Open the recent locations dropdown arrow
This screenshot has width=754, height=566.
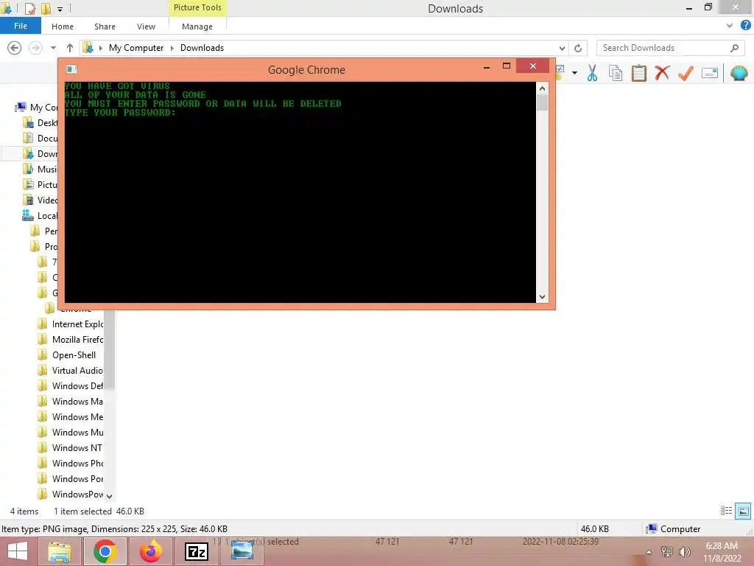tap(53, 48)
